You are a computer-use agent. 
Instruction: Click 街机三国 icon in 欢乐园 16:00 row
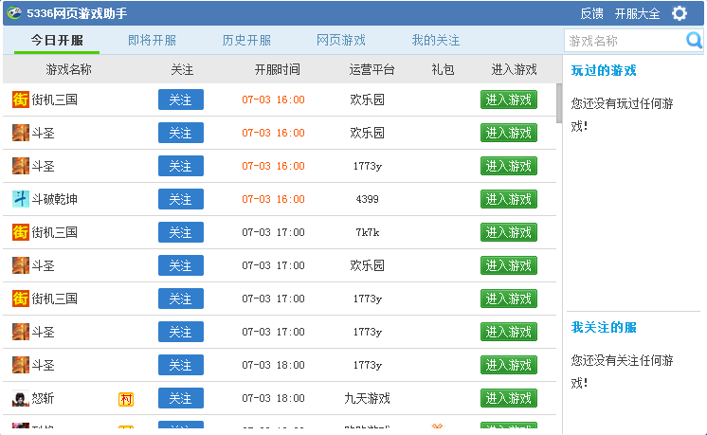coord(20,100)
